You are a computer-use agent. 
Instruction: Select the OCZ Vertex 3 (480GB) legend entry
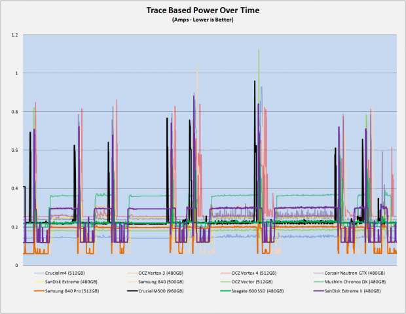pos(155,273)
